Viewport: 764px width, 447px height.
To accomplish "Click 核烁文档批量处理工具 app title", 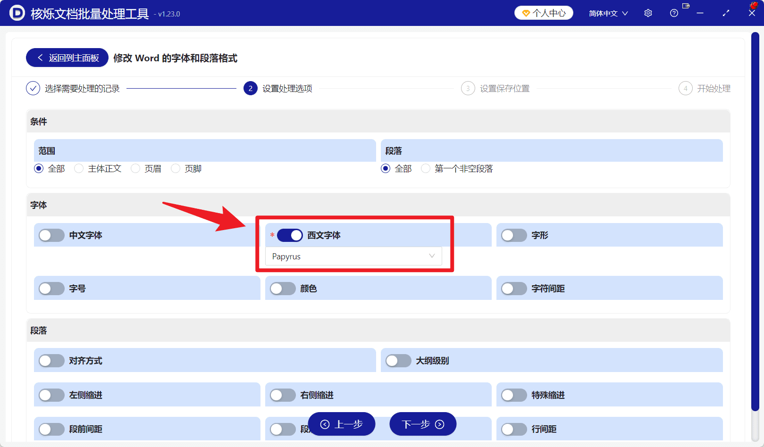I will pyautogui.click(x=90, y=14).
